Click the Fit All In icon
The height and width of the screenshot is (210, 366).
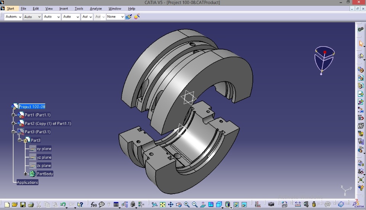click(x=163, y=205)
